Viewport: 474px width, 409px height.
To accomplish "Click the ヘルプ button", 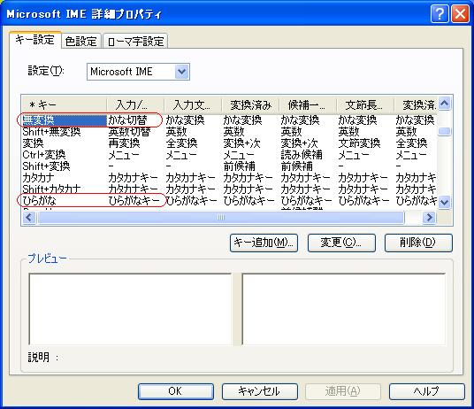I will 426,391.
